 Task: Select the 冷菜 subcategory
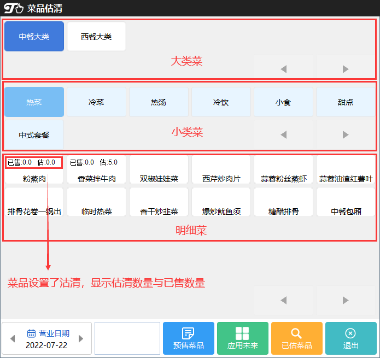point(96,102)
